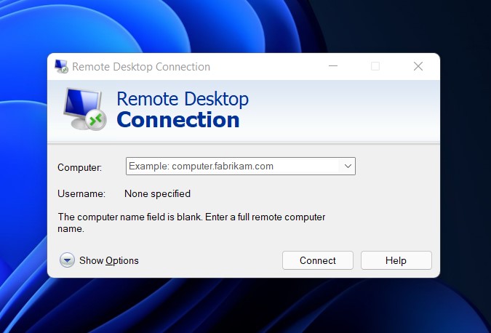The image size is (491, 333).
Task: Click the Remote Desktop title bar icon
Action: [x=61, y=66]
